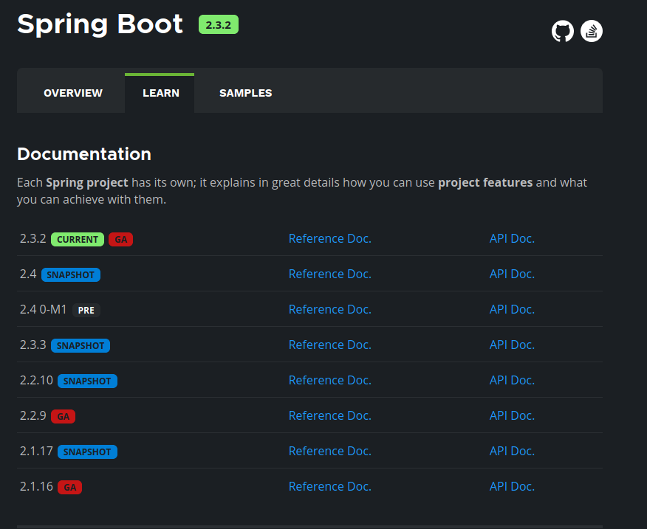
Task: Click the GA badge for version 2.2.9
Action: coord(63,416)
